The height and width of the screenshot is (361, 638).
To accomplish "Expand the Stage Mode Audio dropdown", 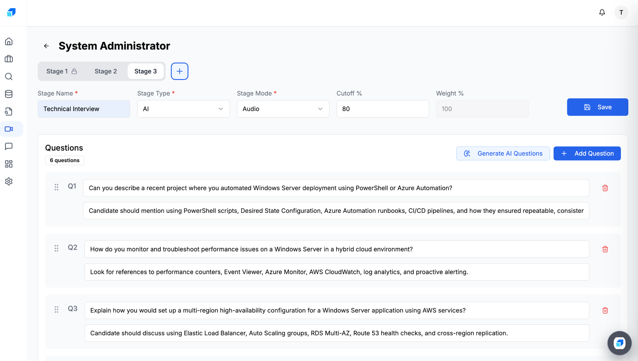I will pyautogui.click(x=283, y=109).
